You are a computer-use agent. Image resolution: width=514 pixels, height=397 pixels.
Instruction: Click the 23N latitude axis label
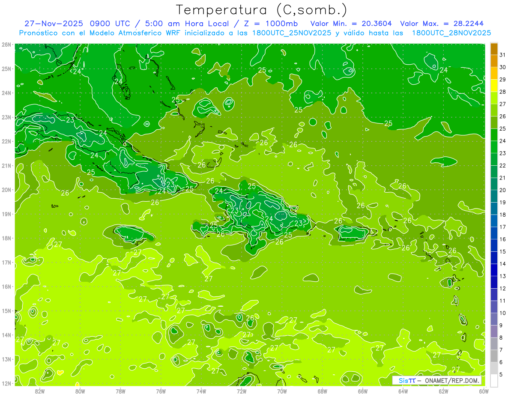pyautogui.click(x=6, y=117)
